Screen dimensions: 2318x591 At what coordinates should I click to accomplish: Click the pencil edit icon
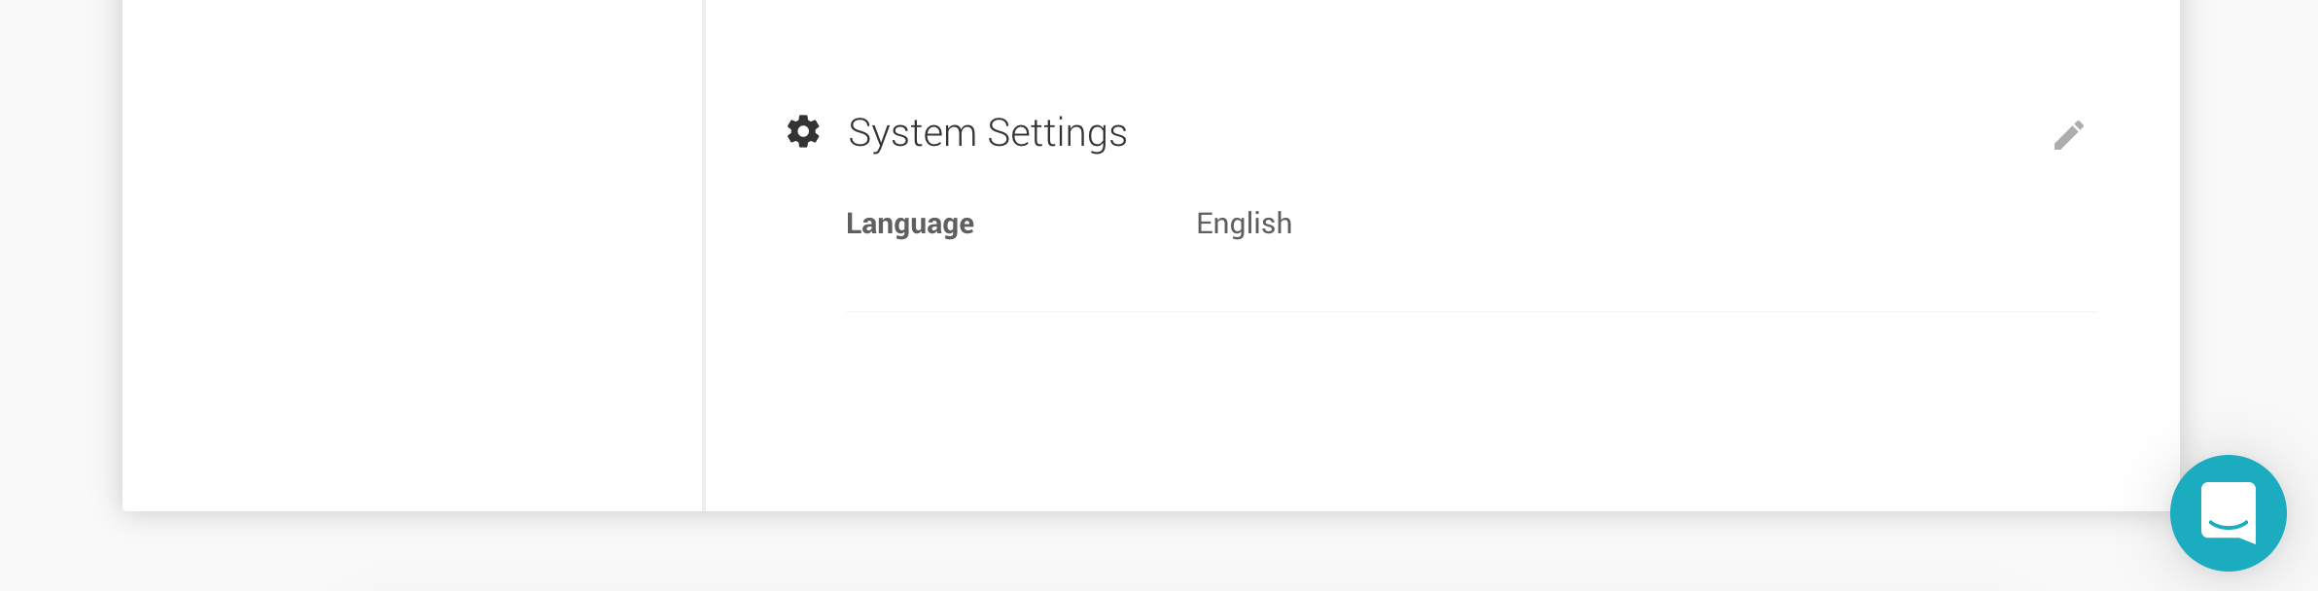coord(2068,135)
